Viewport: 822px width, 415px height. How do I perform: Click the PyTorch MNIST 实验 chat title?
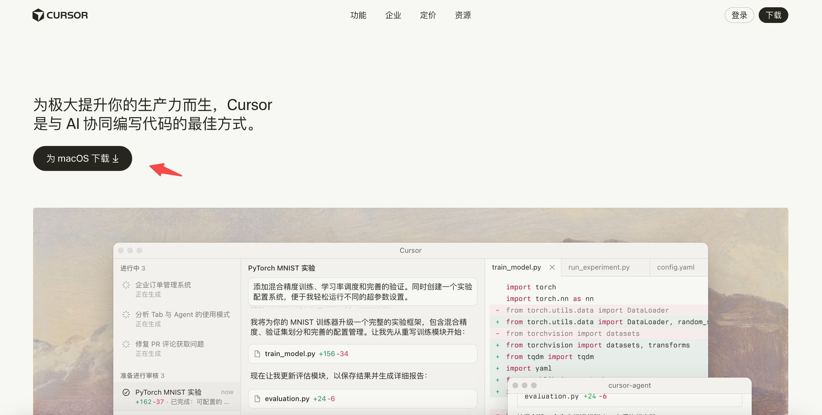click(281, 268)
